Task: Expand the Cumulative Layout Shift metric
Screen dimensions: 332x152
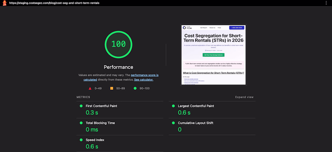Action: [x=196, y=123]
